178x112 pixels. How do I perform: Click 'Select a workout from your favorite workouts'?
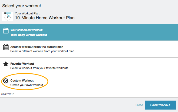[39, 68]
